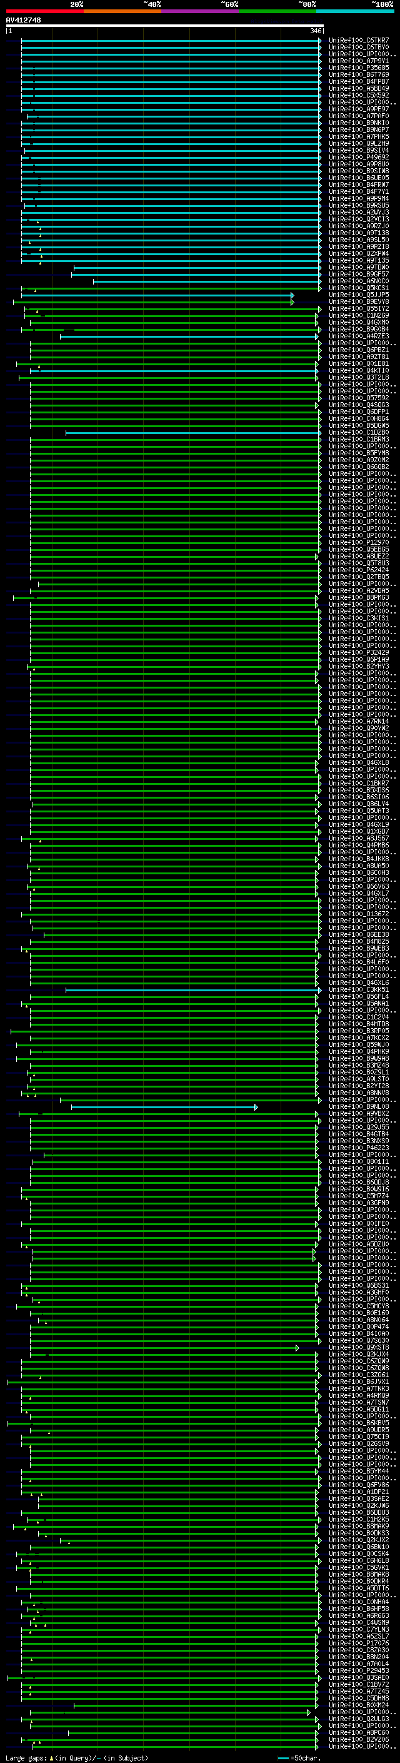This screenshot has width=400, height=1763.
Task: Click label UniRef100_B4F7Y1
Action: pyautogui.click(x=359, y=191)
